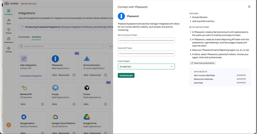Click Native tag on BambooHR card
This screenshot has height=134, width=257.
point(23,104)
